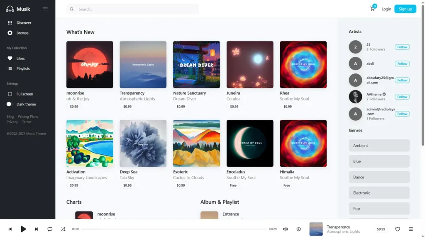Select the Electronic genre
Image resolution: width=425 pixels, height=239 pixels.
click(x=379, y=193)
